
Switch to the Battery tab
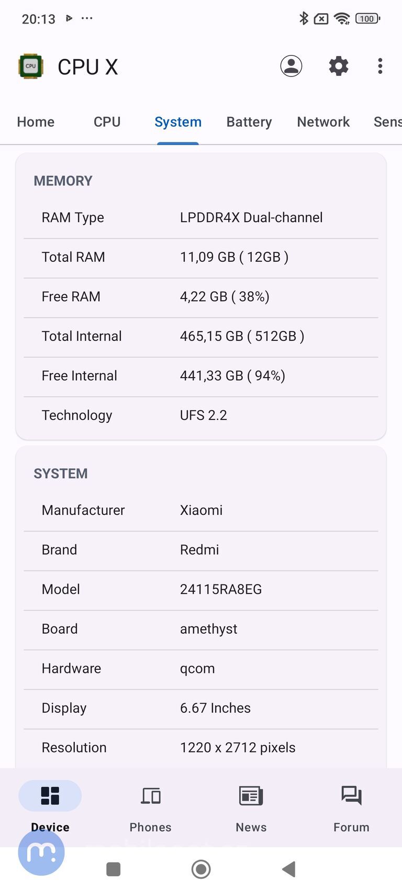pos(249,122)
